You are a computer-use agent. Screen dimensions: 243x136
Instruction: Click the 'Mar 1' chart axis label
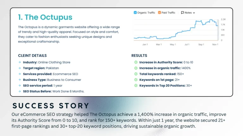pyautogui.click(x=159, y=44)
